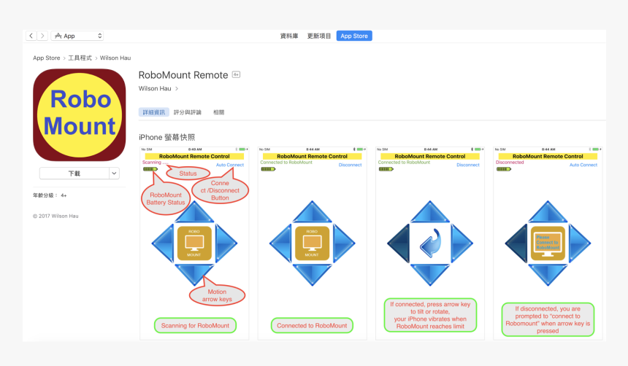Select the 詳細資訊 tab

coord(154,112)
